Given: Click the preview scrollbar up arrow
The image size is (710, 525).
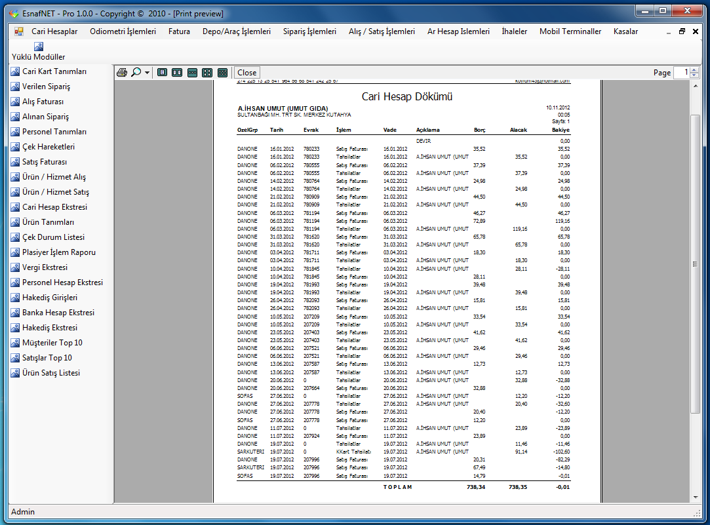Looking at the screenshot, I should [696, 86].
